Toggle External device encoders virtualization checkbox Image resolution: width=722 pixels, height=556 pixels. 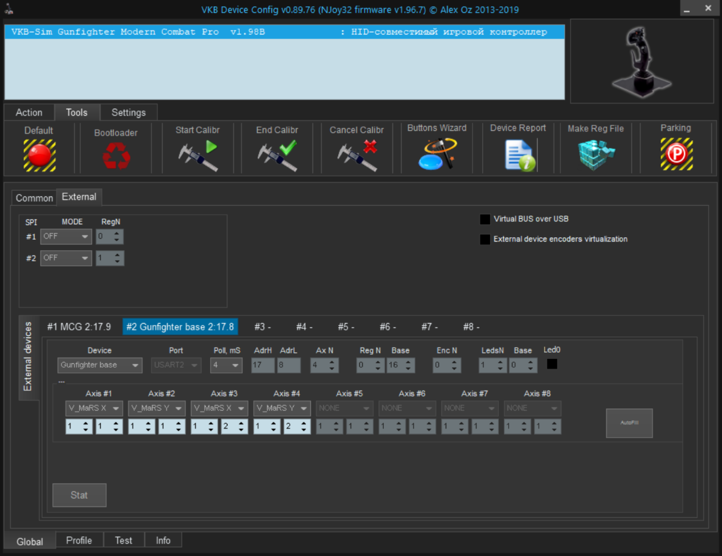point(485,239)
